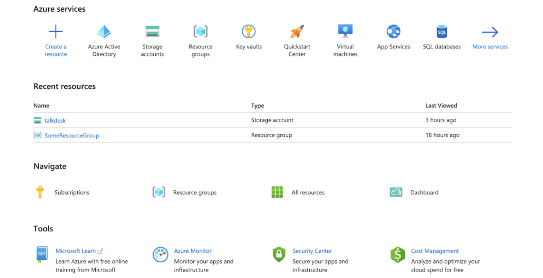Click the external link icon beside Microsoft Learn
Viewport: 543px width, 278px height.
[x=100, y=251]
